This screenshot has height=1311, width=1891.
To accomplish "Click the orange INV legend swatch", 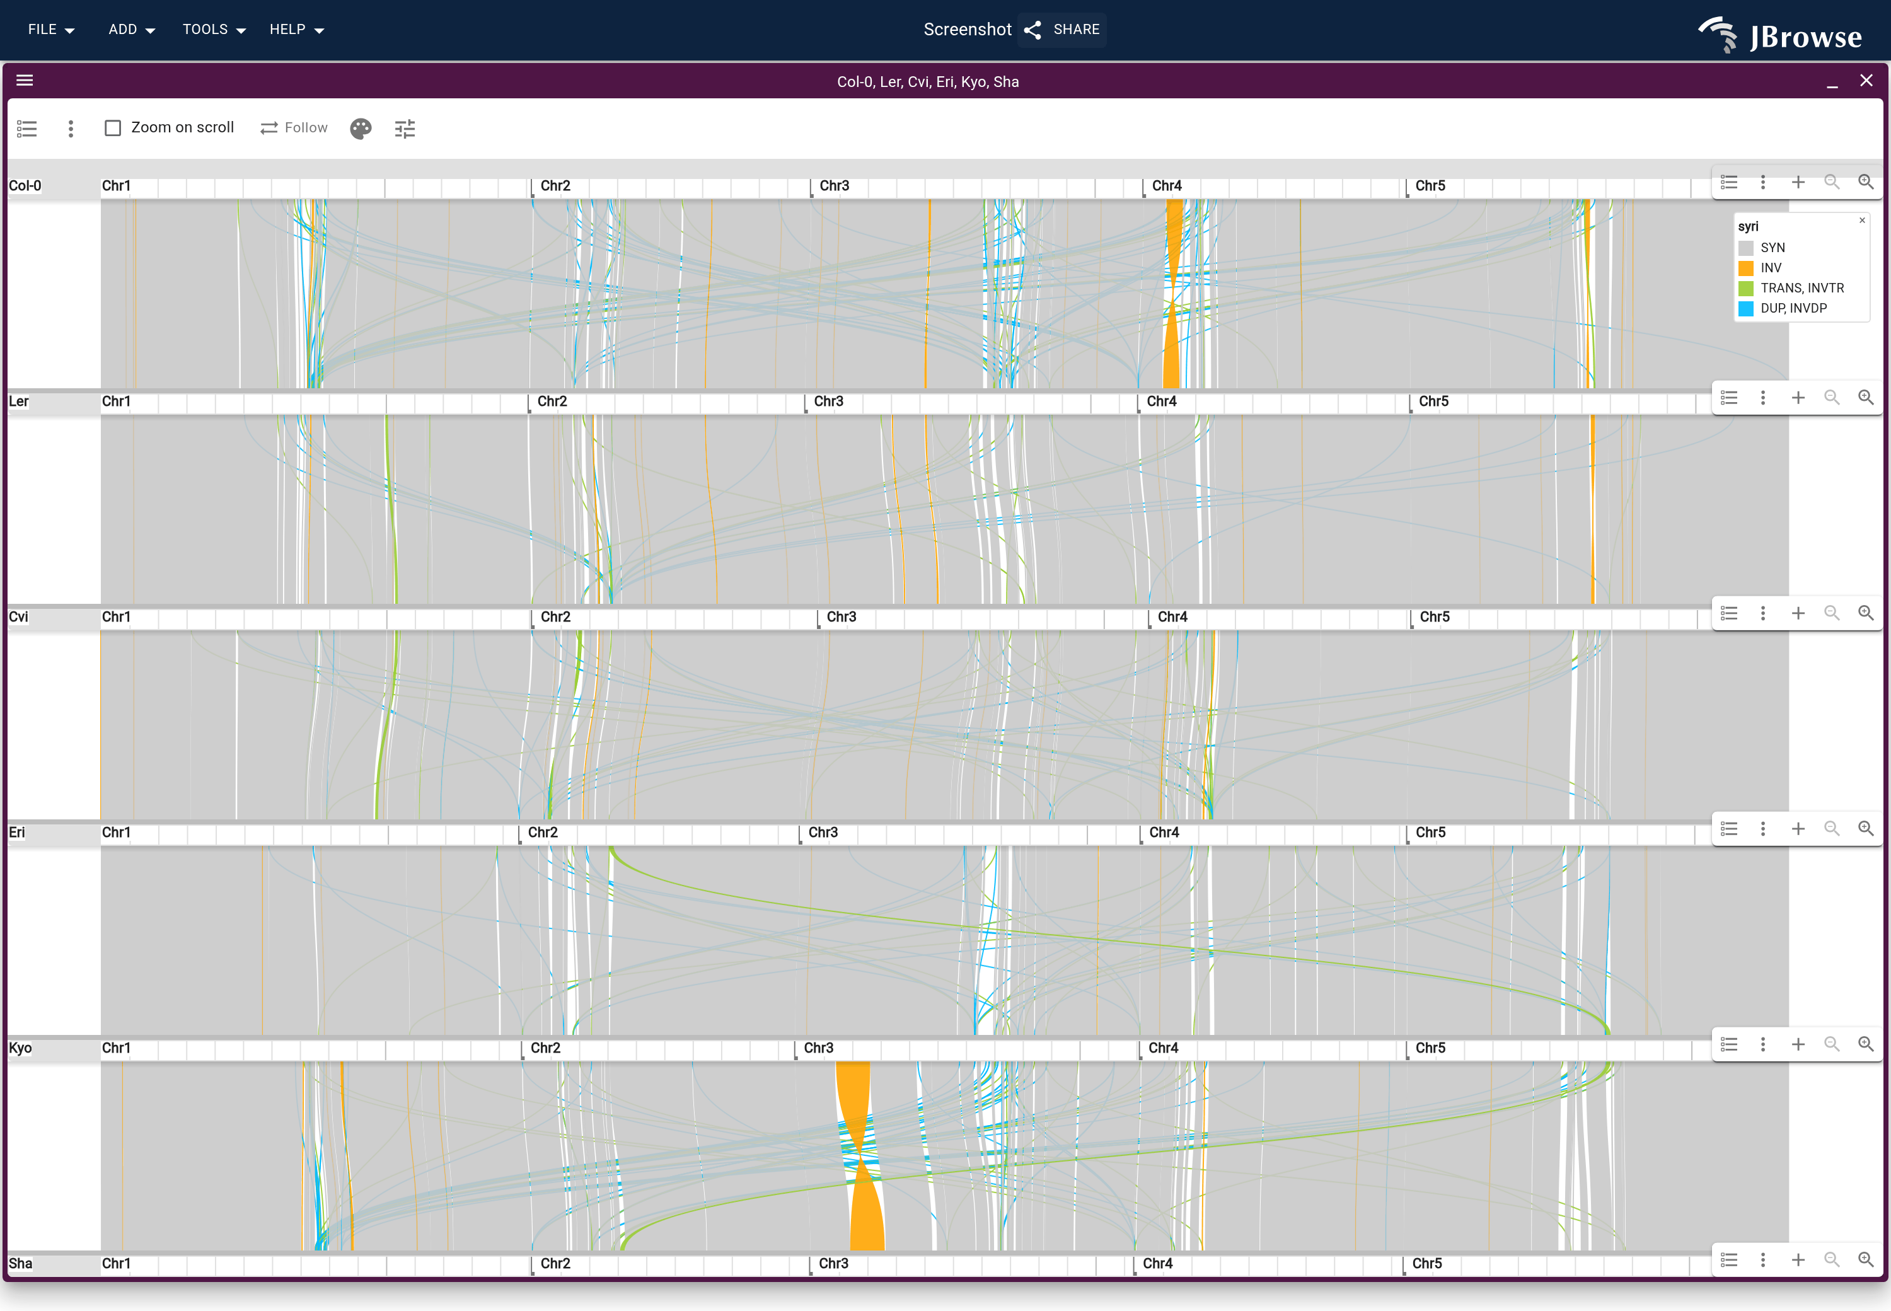I will coord(1747,268).
